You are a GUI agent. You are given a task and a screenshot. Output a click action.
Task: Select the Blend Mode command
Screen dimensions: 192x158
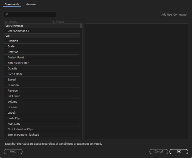(x=15, y=74)
